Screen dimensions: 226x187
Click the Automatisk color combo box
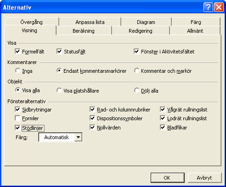click(61, 137)
